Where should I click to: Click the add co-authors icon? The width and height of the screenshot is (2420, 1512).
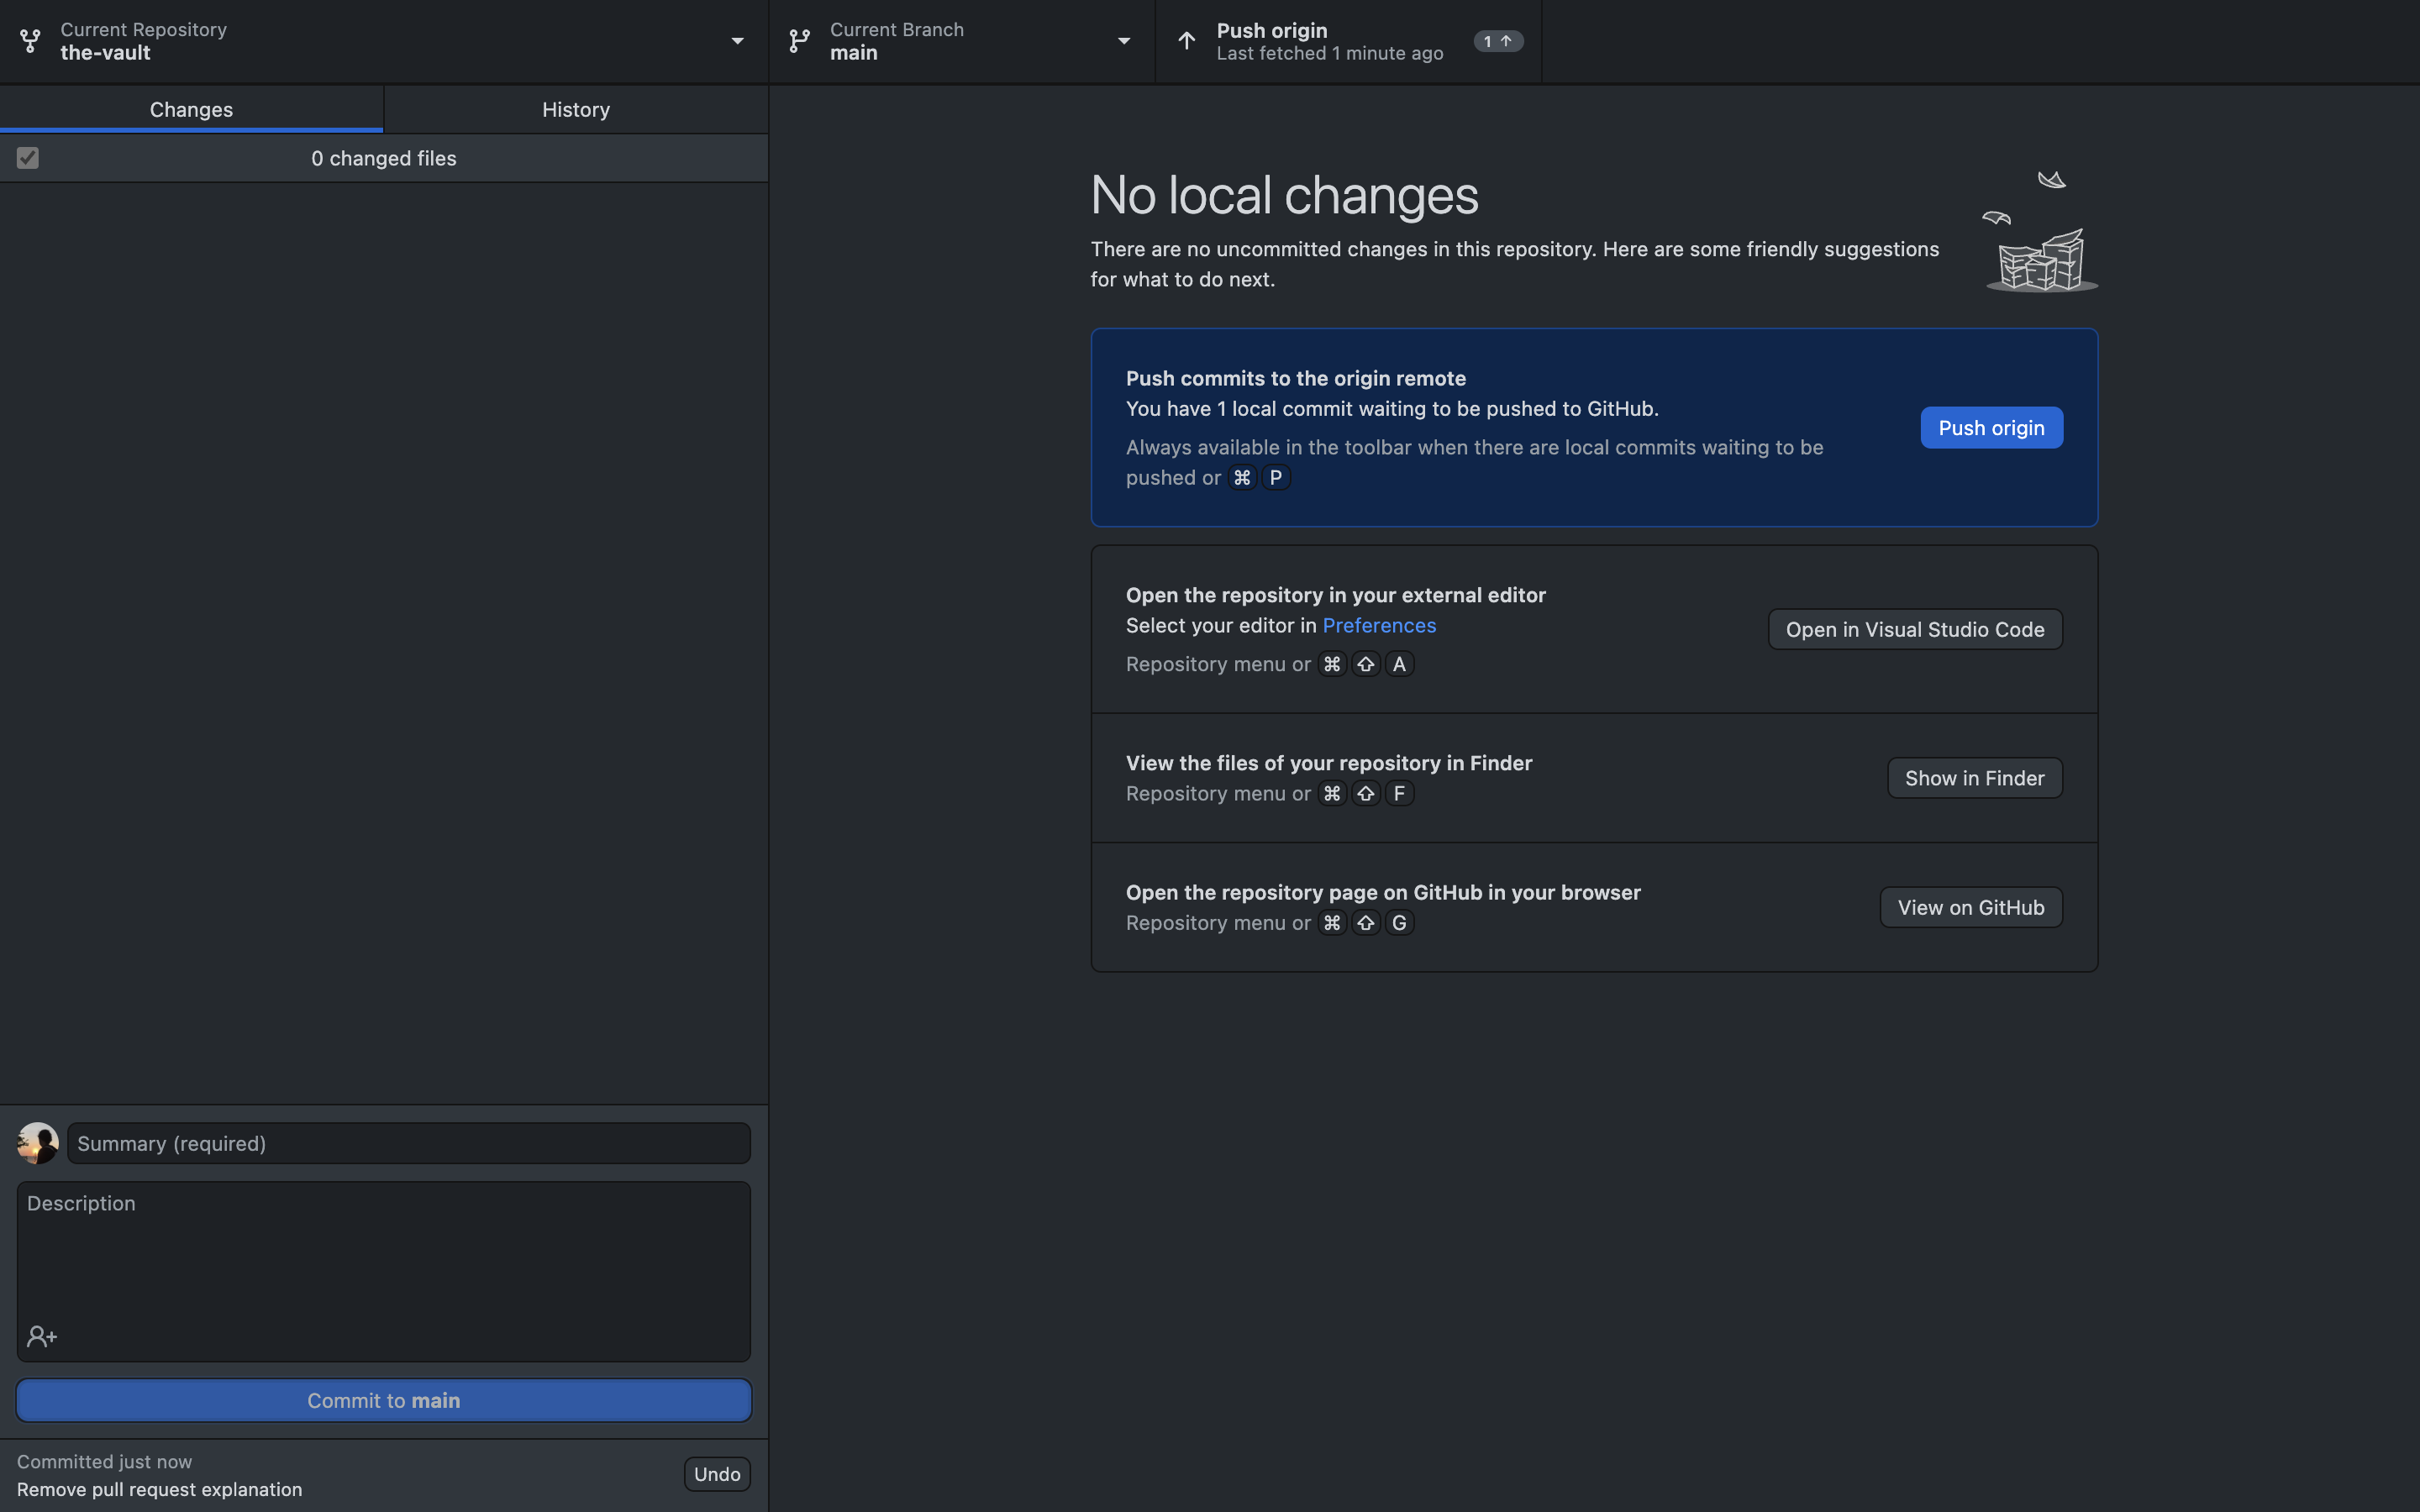42,1336
